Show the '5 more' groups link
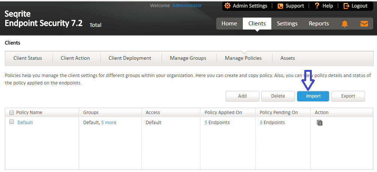The height and width of the screenshot is (172, 377). pos(109,122)
